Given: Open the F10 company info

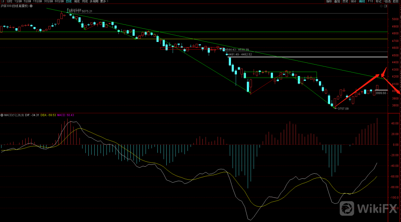Looking at the screenshot, I should 370,1.
